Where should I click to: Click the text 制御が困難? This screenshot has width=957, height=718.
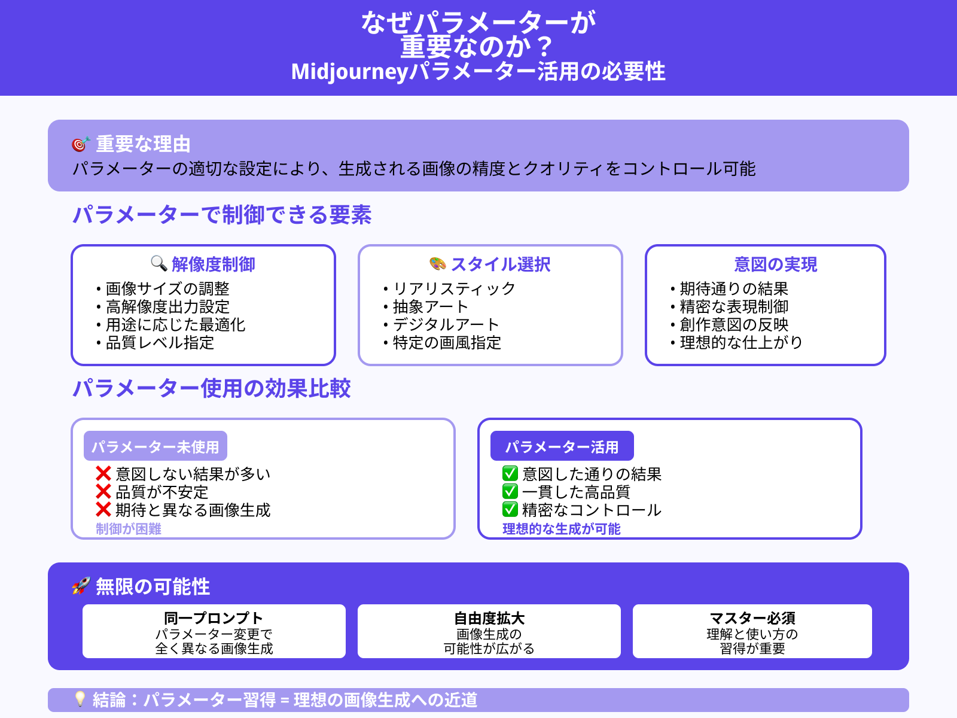(129, 529)
